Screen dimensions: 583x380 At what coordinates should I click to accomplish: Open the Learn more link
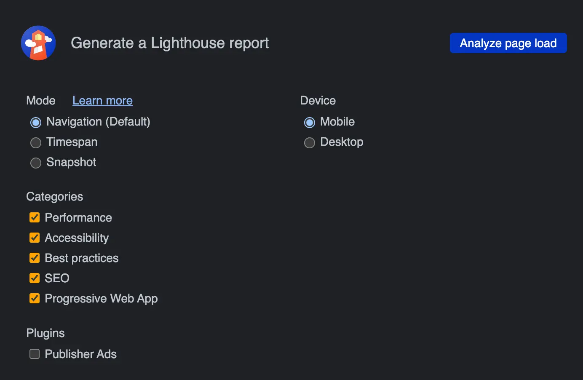[102, 101]
